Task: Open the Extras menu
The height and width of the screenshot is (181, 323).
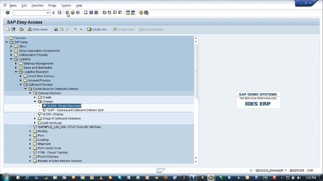Action: coord(52,5)
